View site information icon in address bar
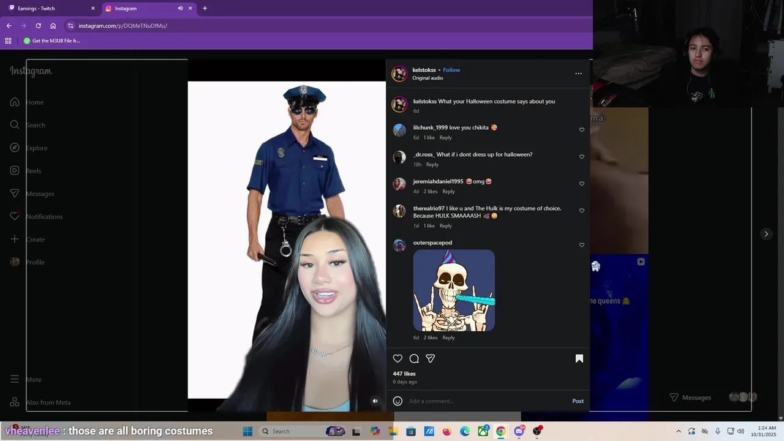The width and height of the screenshot is (784, 441). point(70,26)
